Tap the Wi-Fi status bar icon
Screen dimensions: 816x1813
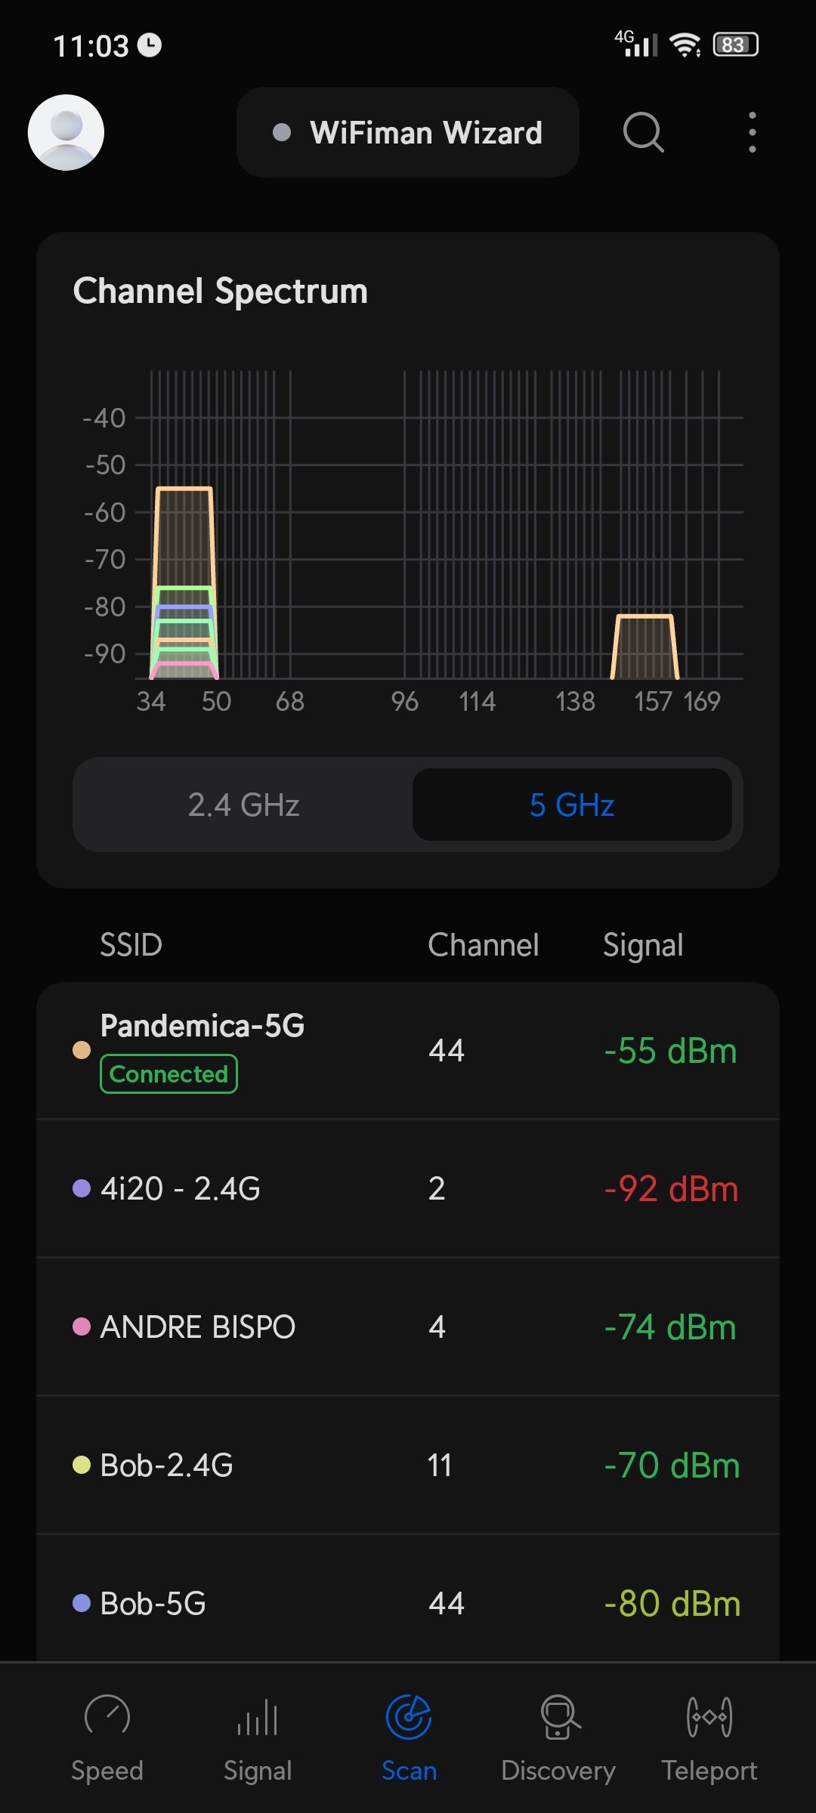(685, 45)
